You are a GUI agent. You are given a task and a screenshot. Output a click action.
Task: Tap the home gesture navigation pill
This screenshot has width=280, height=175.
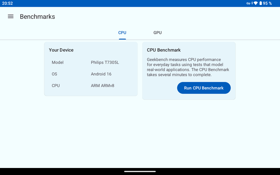140,171
